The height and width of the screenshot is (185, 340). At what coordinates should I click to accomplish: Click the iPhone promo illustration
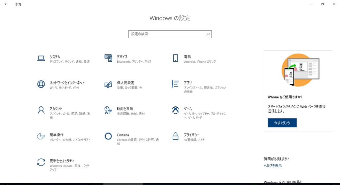coord(300,70)
